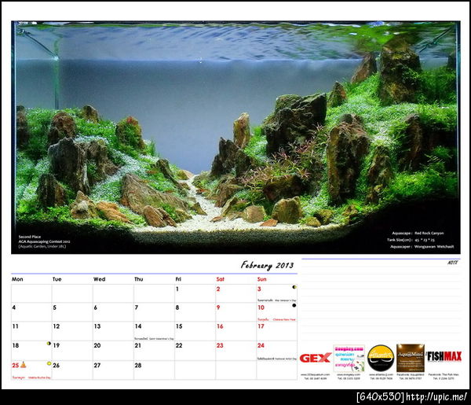Select date 6 on Wednesday

coord(95,307)
